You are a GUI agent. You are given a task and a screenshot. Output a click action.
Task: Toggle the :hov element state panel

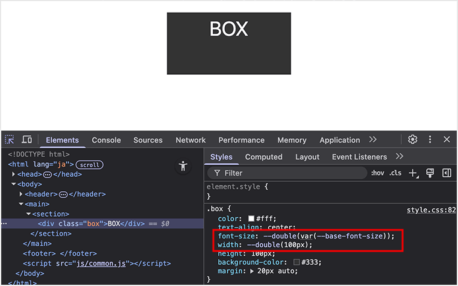pos(377,173)
